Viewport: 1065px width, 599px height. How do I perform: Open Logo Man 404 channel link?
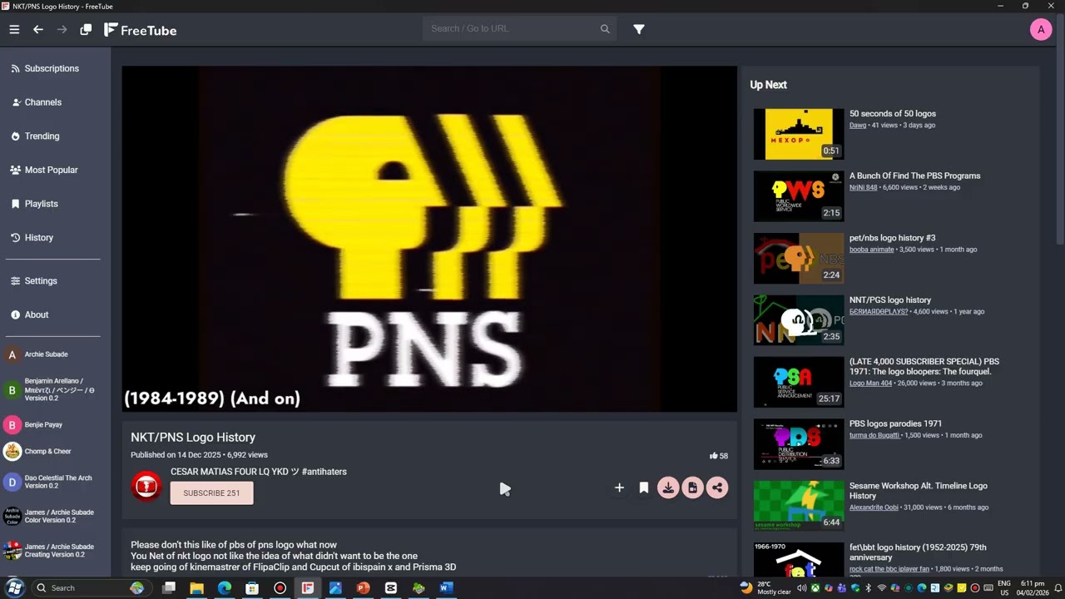click(x=870, y=383)
